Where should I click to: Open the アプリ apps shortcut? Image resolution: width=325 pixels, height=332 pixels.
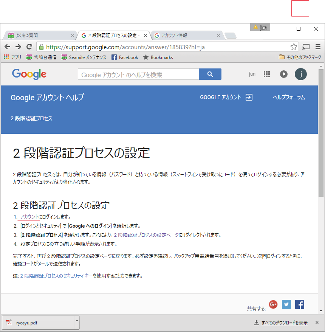coord(12,57)
